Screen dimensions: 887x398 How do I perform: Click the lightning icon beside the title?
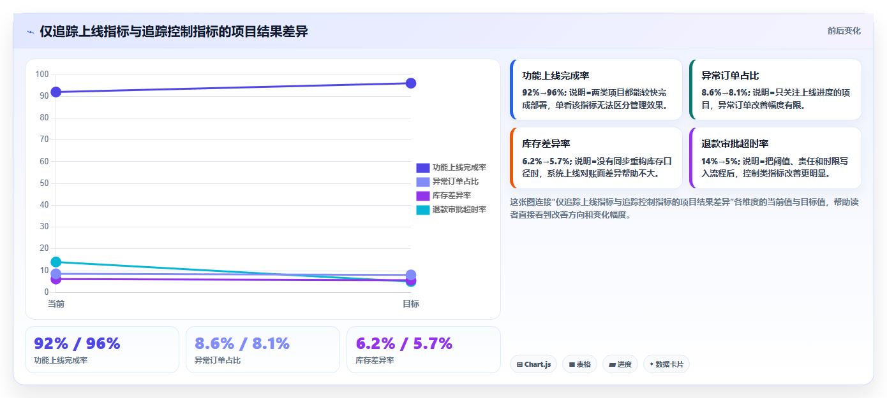click(30, 32)
